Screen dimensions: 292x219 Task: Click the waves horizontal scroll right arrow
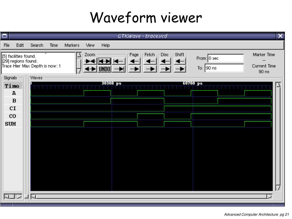coord(269,197)
